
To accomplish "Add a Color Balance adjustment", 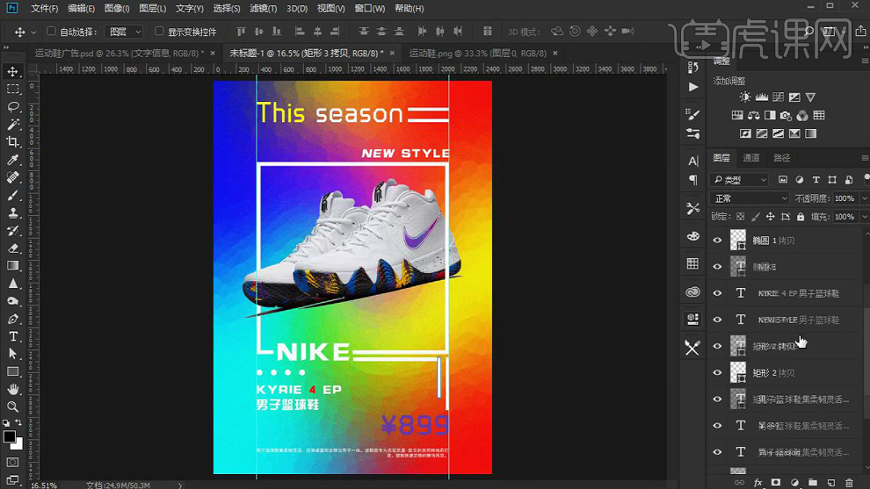I will point(753,115).
